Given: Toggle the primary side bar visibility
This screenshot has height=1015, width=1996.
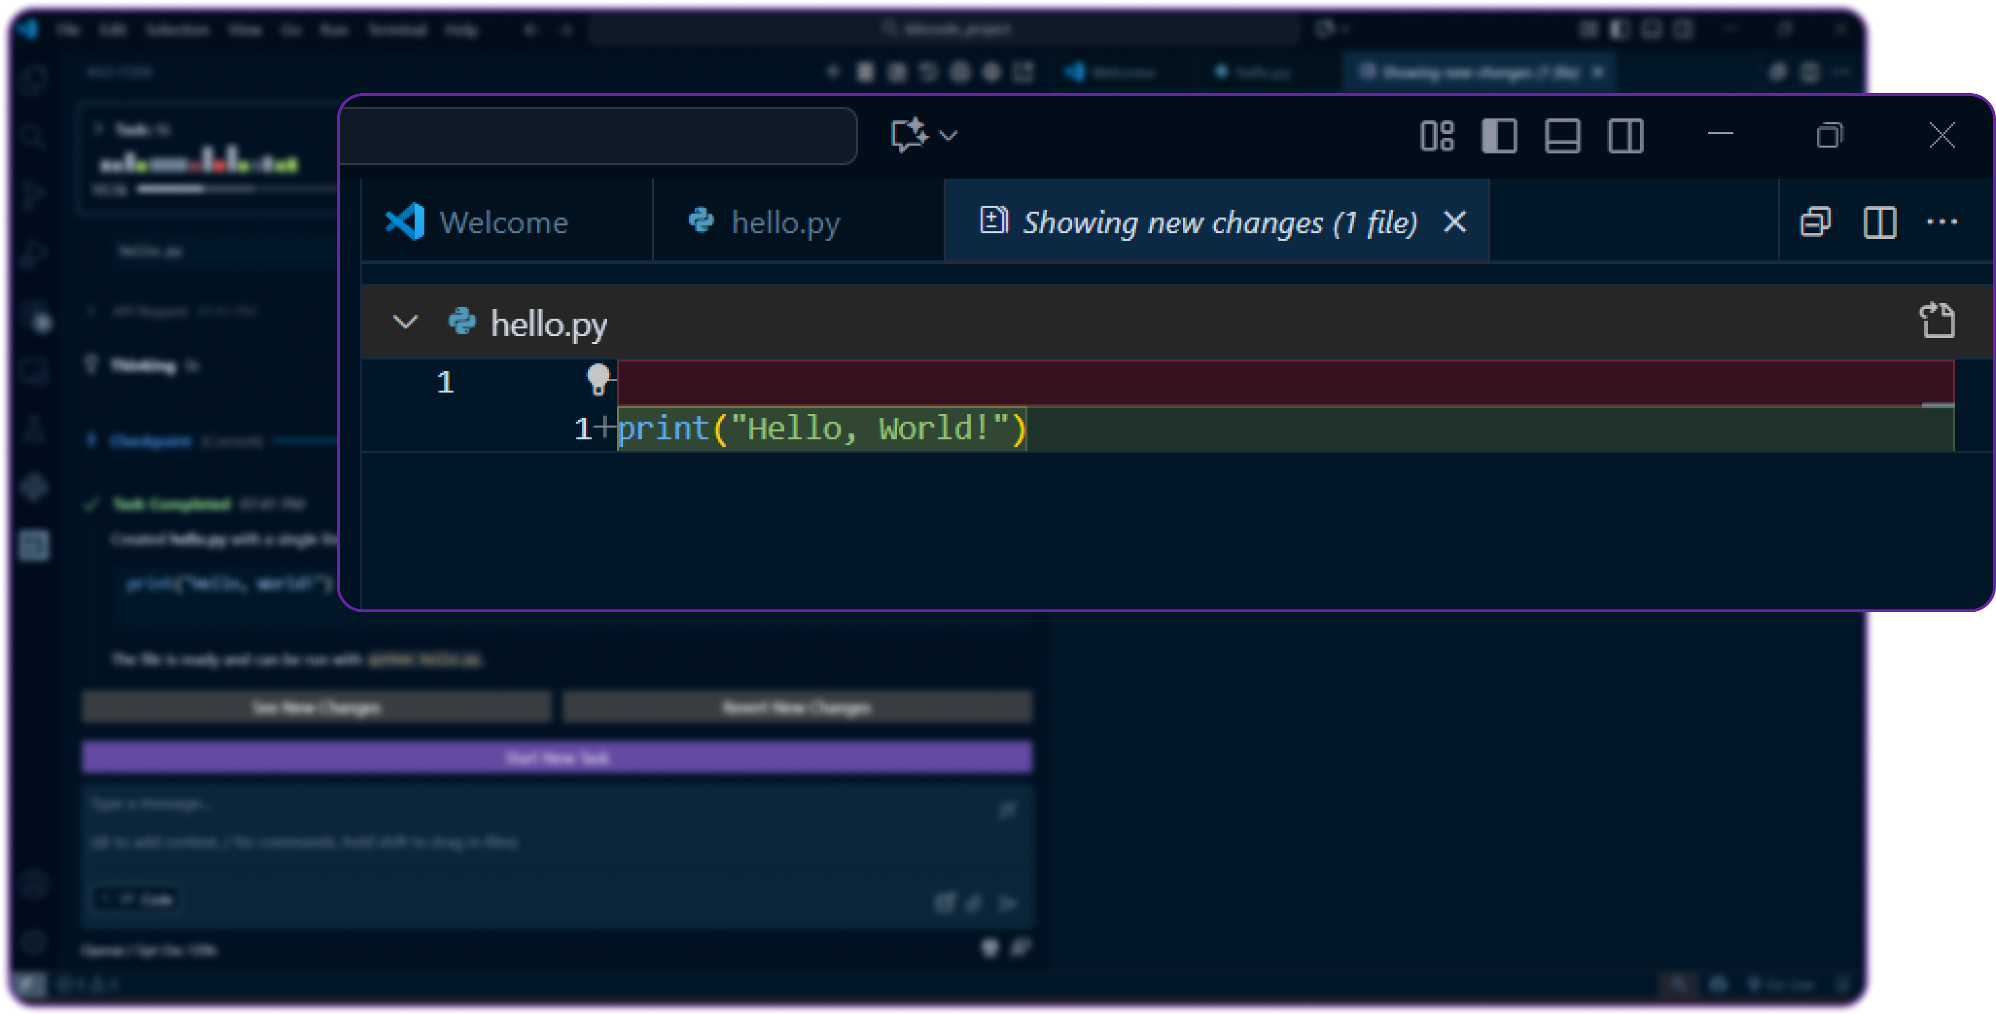Looking at the screenshot, I should pos(1500,135).
